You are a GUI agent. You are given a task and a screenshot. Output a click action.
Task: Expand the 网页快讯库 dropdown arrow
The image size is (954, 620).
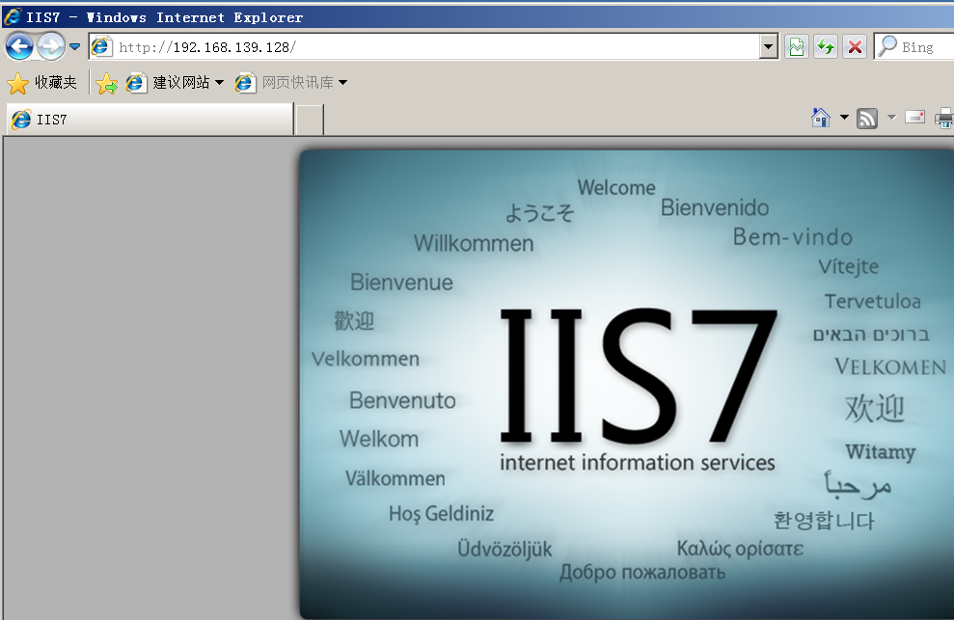343,83
